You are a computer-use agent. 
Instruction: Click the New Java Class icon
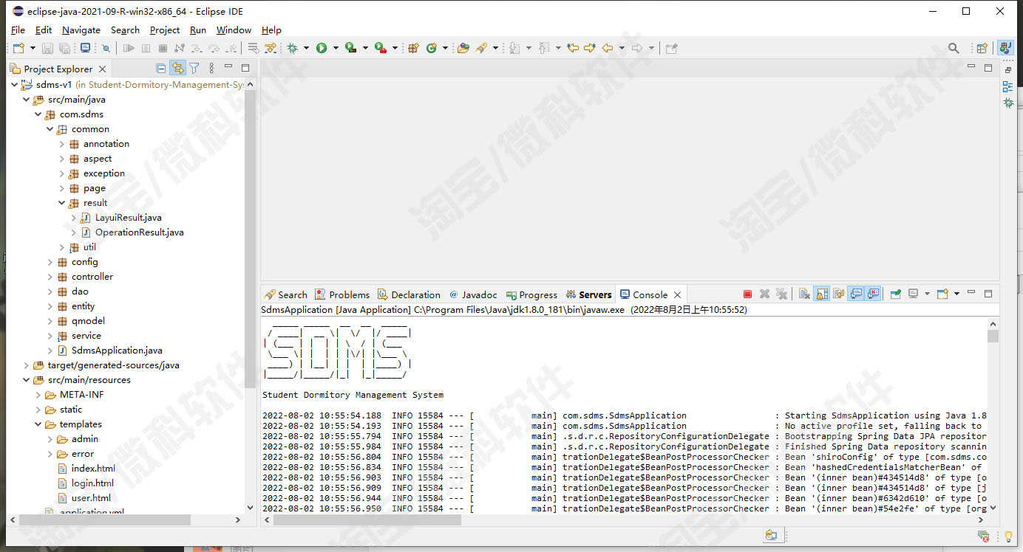click(432, 48)
